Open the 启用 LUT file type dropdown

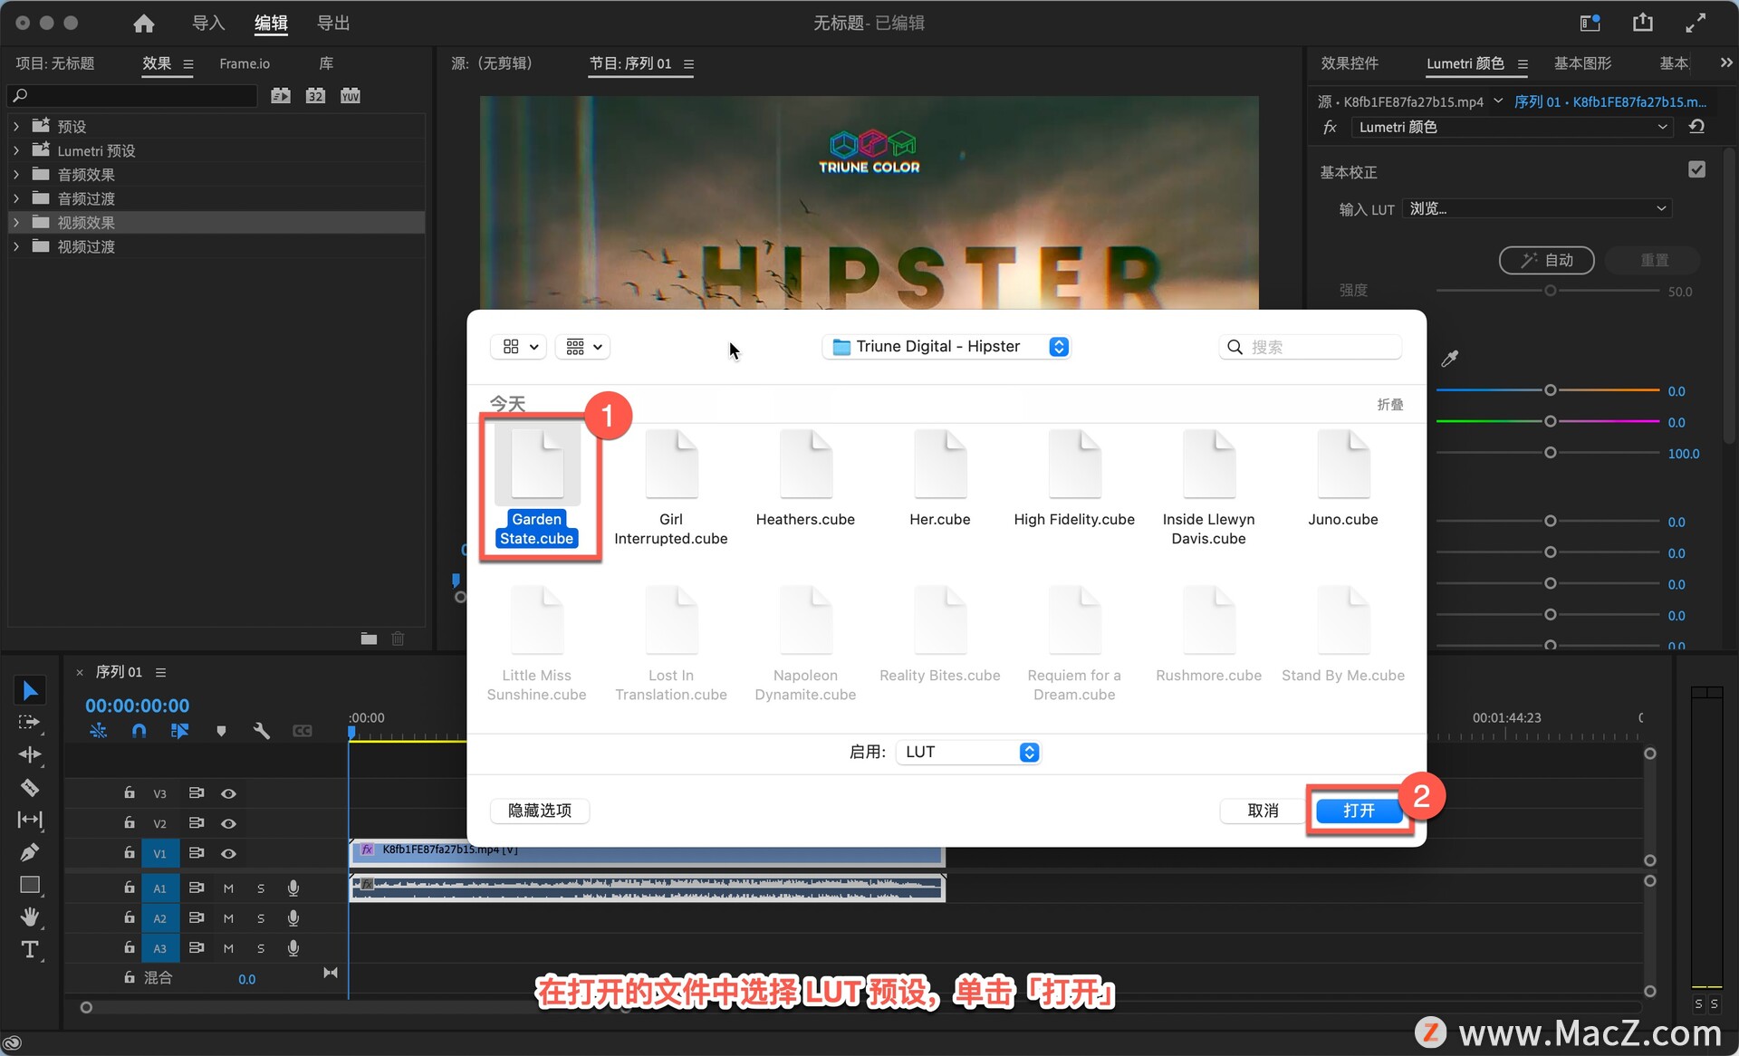click(968, 752)
